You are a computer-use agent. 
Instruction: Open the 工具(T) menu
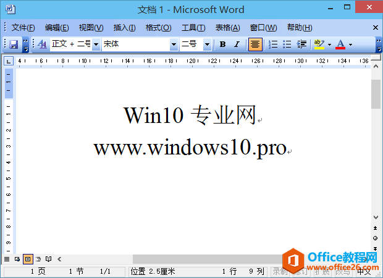click(x=193, y=28)
